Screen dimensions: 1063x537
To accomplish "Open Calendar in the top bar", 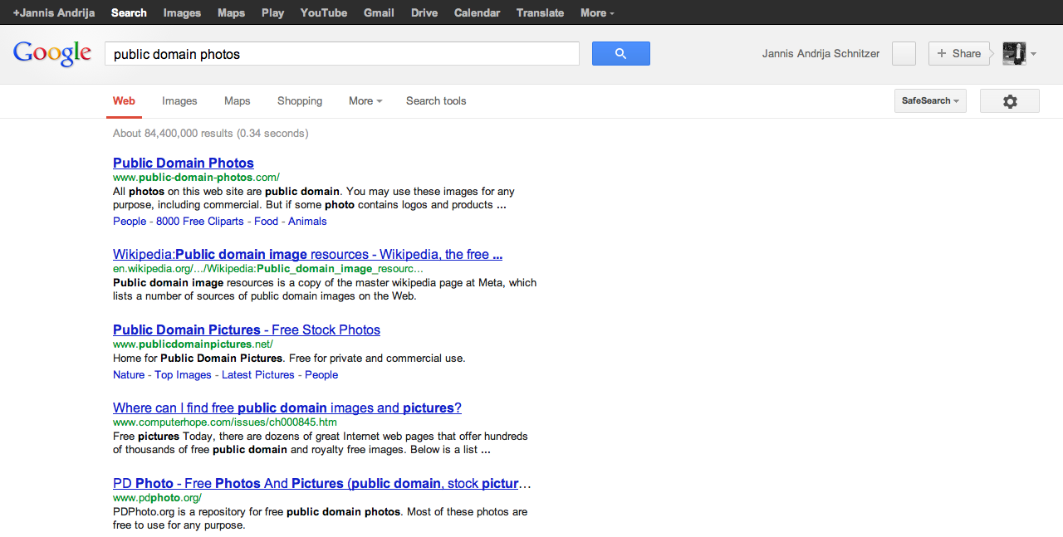I will coord(477,12).
